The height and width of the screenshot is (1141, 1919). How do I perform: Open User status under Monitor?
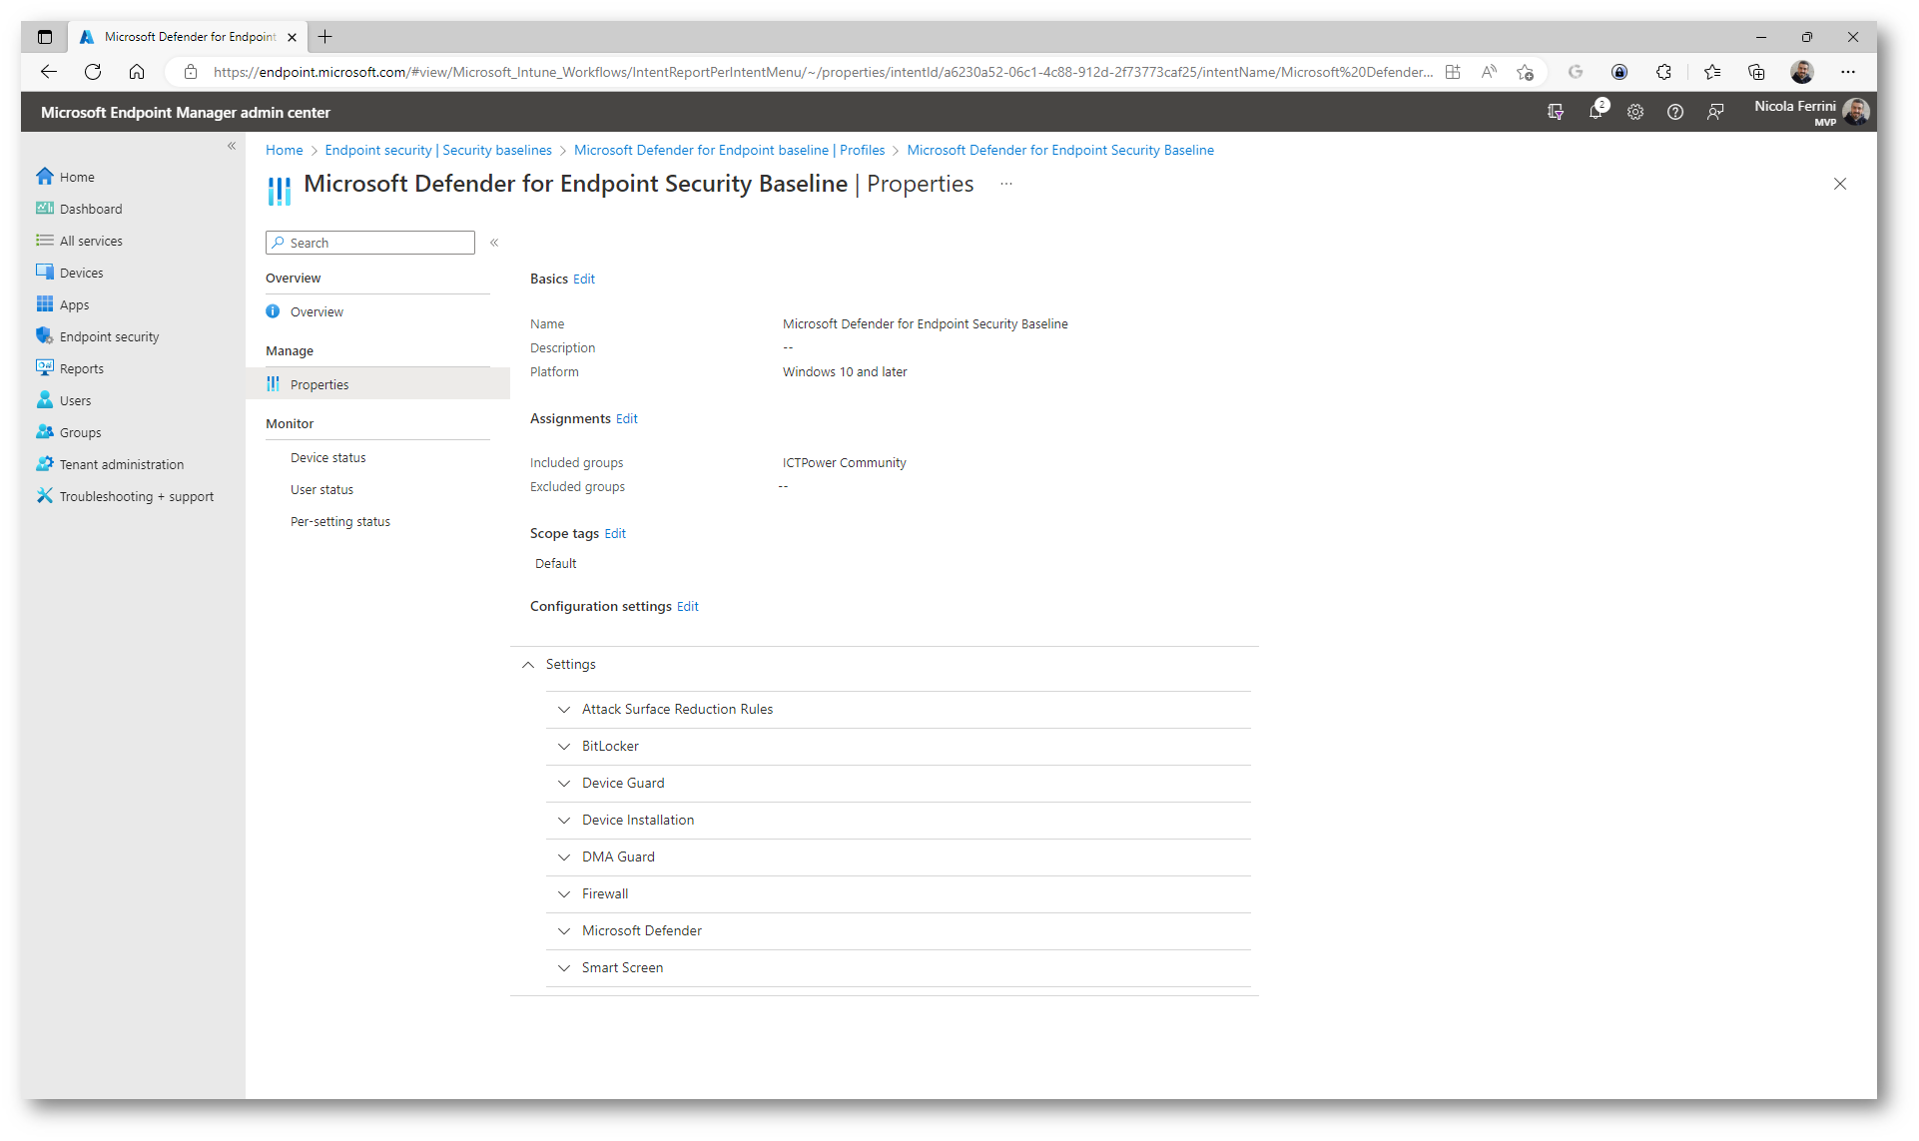(x=321, y=490)
